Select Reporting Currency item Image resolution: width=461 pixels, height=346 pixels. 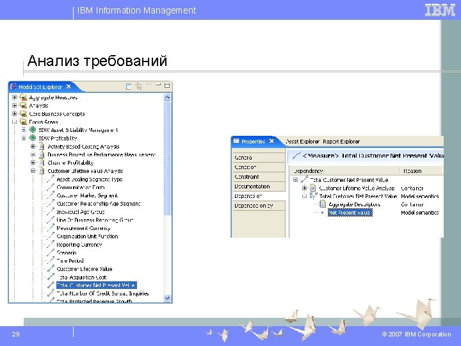click(79, 244)
